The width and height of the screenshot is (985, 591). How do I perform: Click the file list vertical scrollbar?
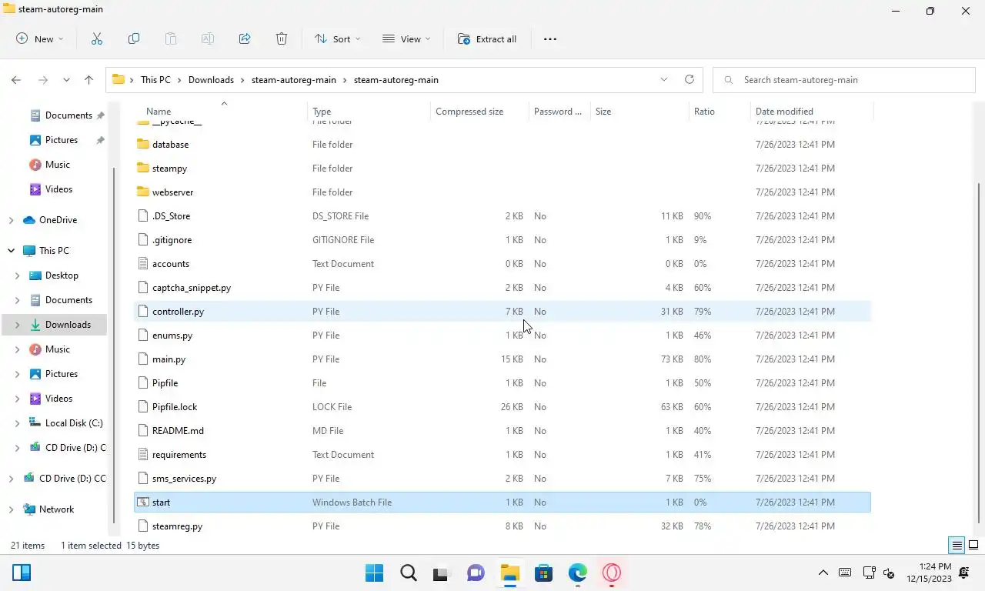pyautogui.click(x=979, y=354)
